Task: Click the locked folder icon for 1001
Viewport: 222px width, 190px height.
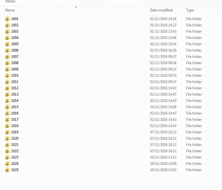Action: (x=7, y=19)
